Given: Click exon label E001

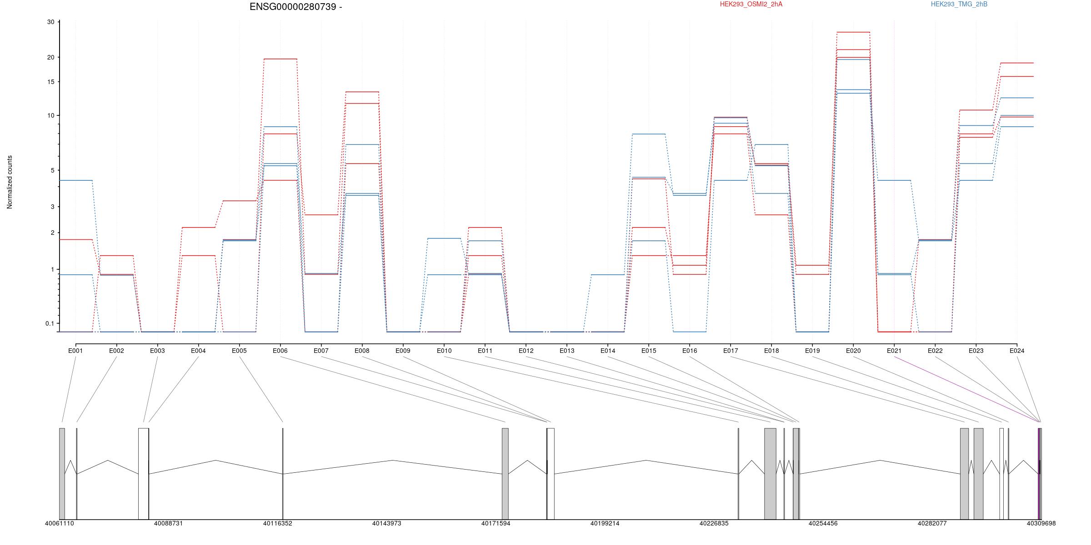Looking at the screenshot, I should [75, 351].
